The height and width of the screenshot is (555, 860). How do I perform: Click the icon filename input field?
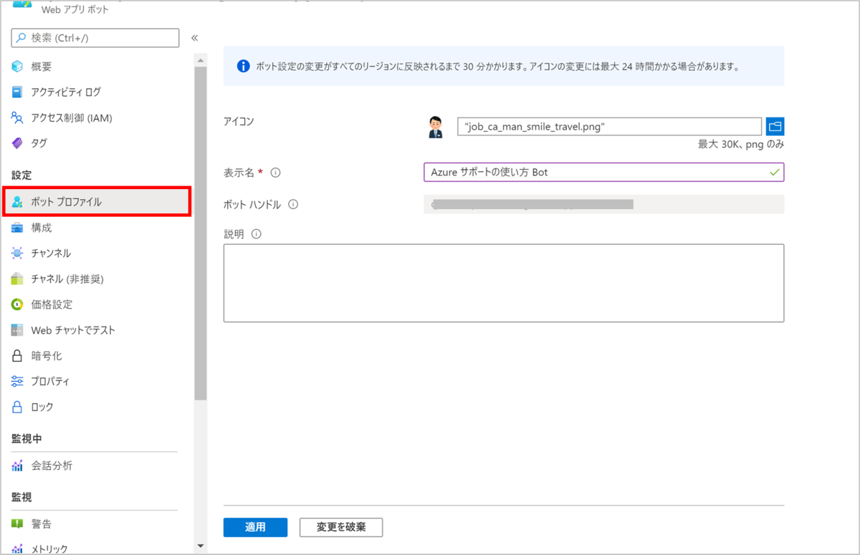click(609, 127)
